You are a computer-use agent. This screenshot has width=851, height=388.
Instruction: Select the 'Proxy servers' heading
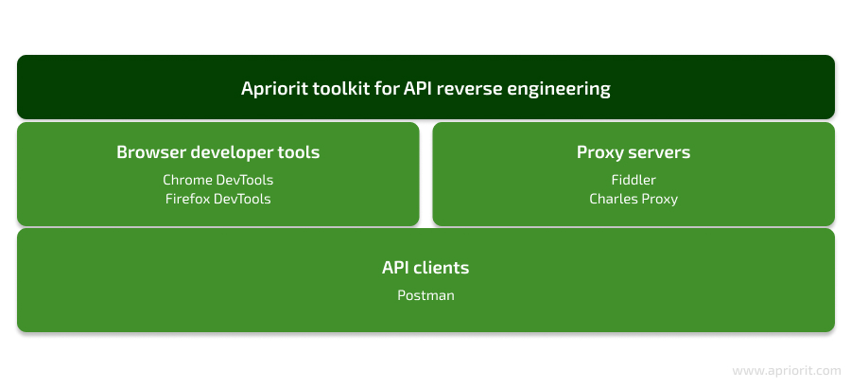634,152
